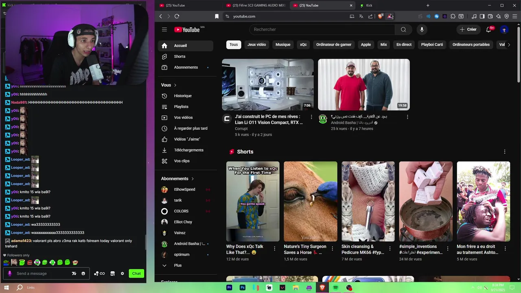521x293 pixels.
Task: Select the Playboi Carti filter chip
Action: click(x=432, y=45)
